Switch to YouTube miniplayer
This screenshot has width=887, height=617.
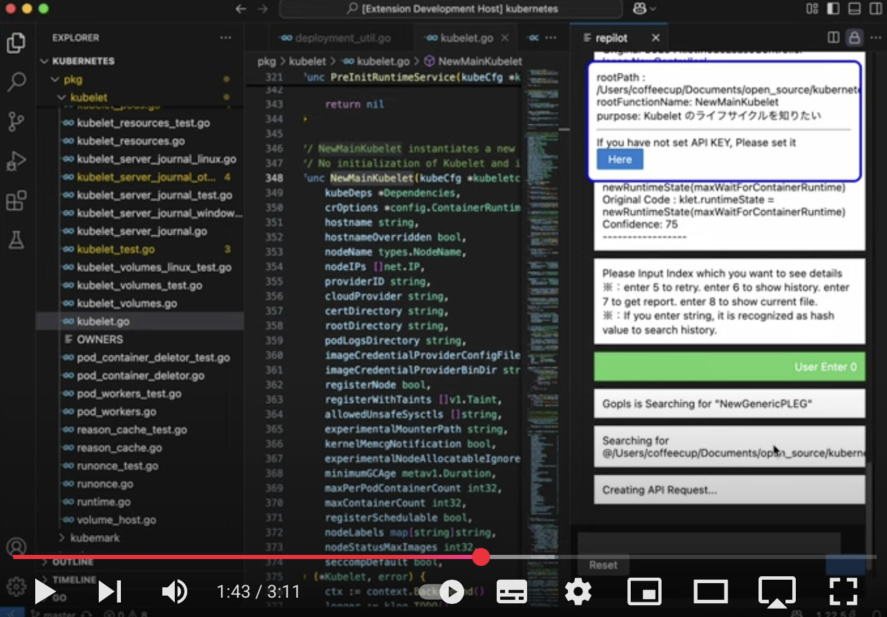coord(645,591)
